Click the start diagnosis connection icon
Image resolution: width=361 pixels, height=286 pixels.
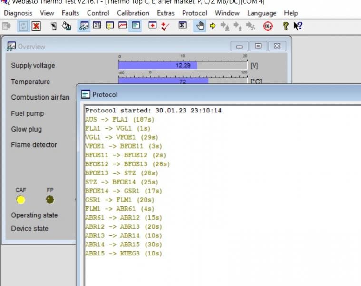7,26
